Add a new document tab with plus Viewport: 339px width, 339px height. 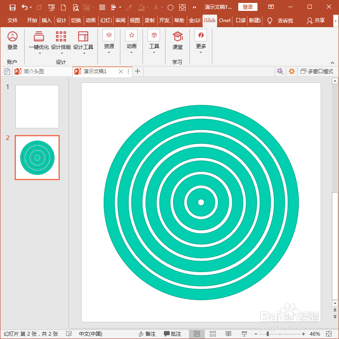coord(138,71)
